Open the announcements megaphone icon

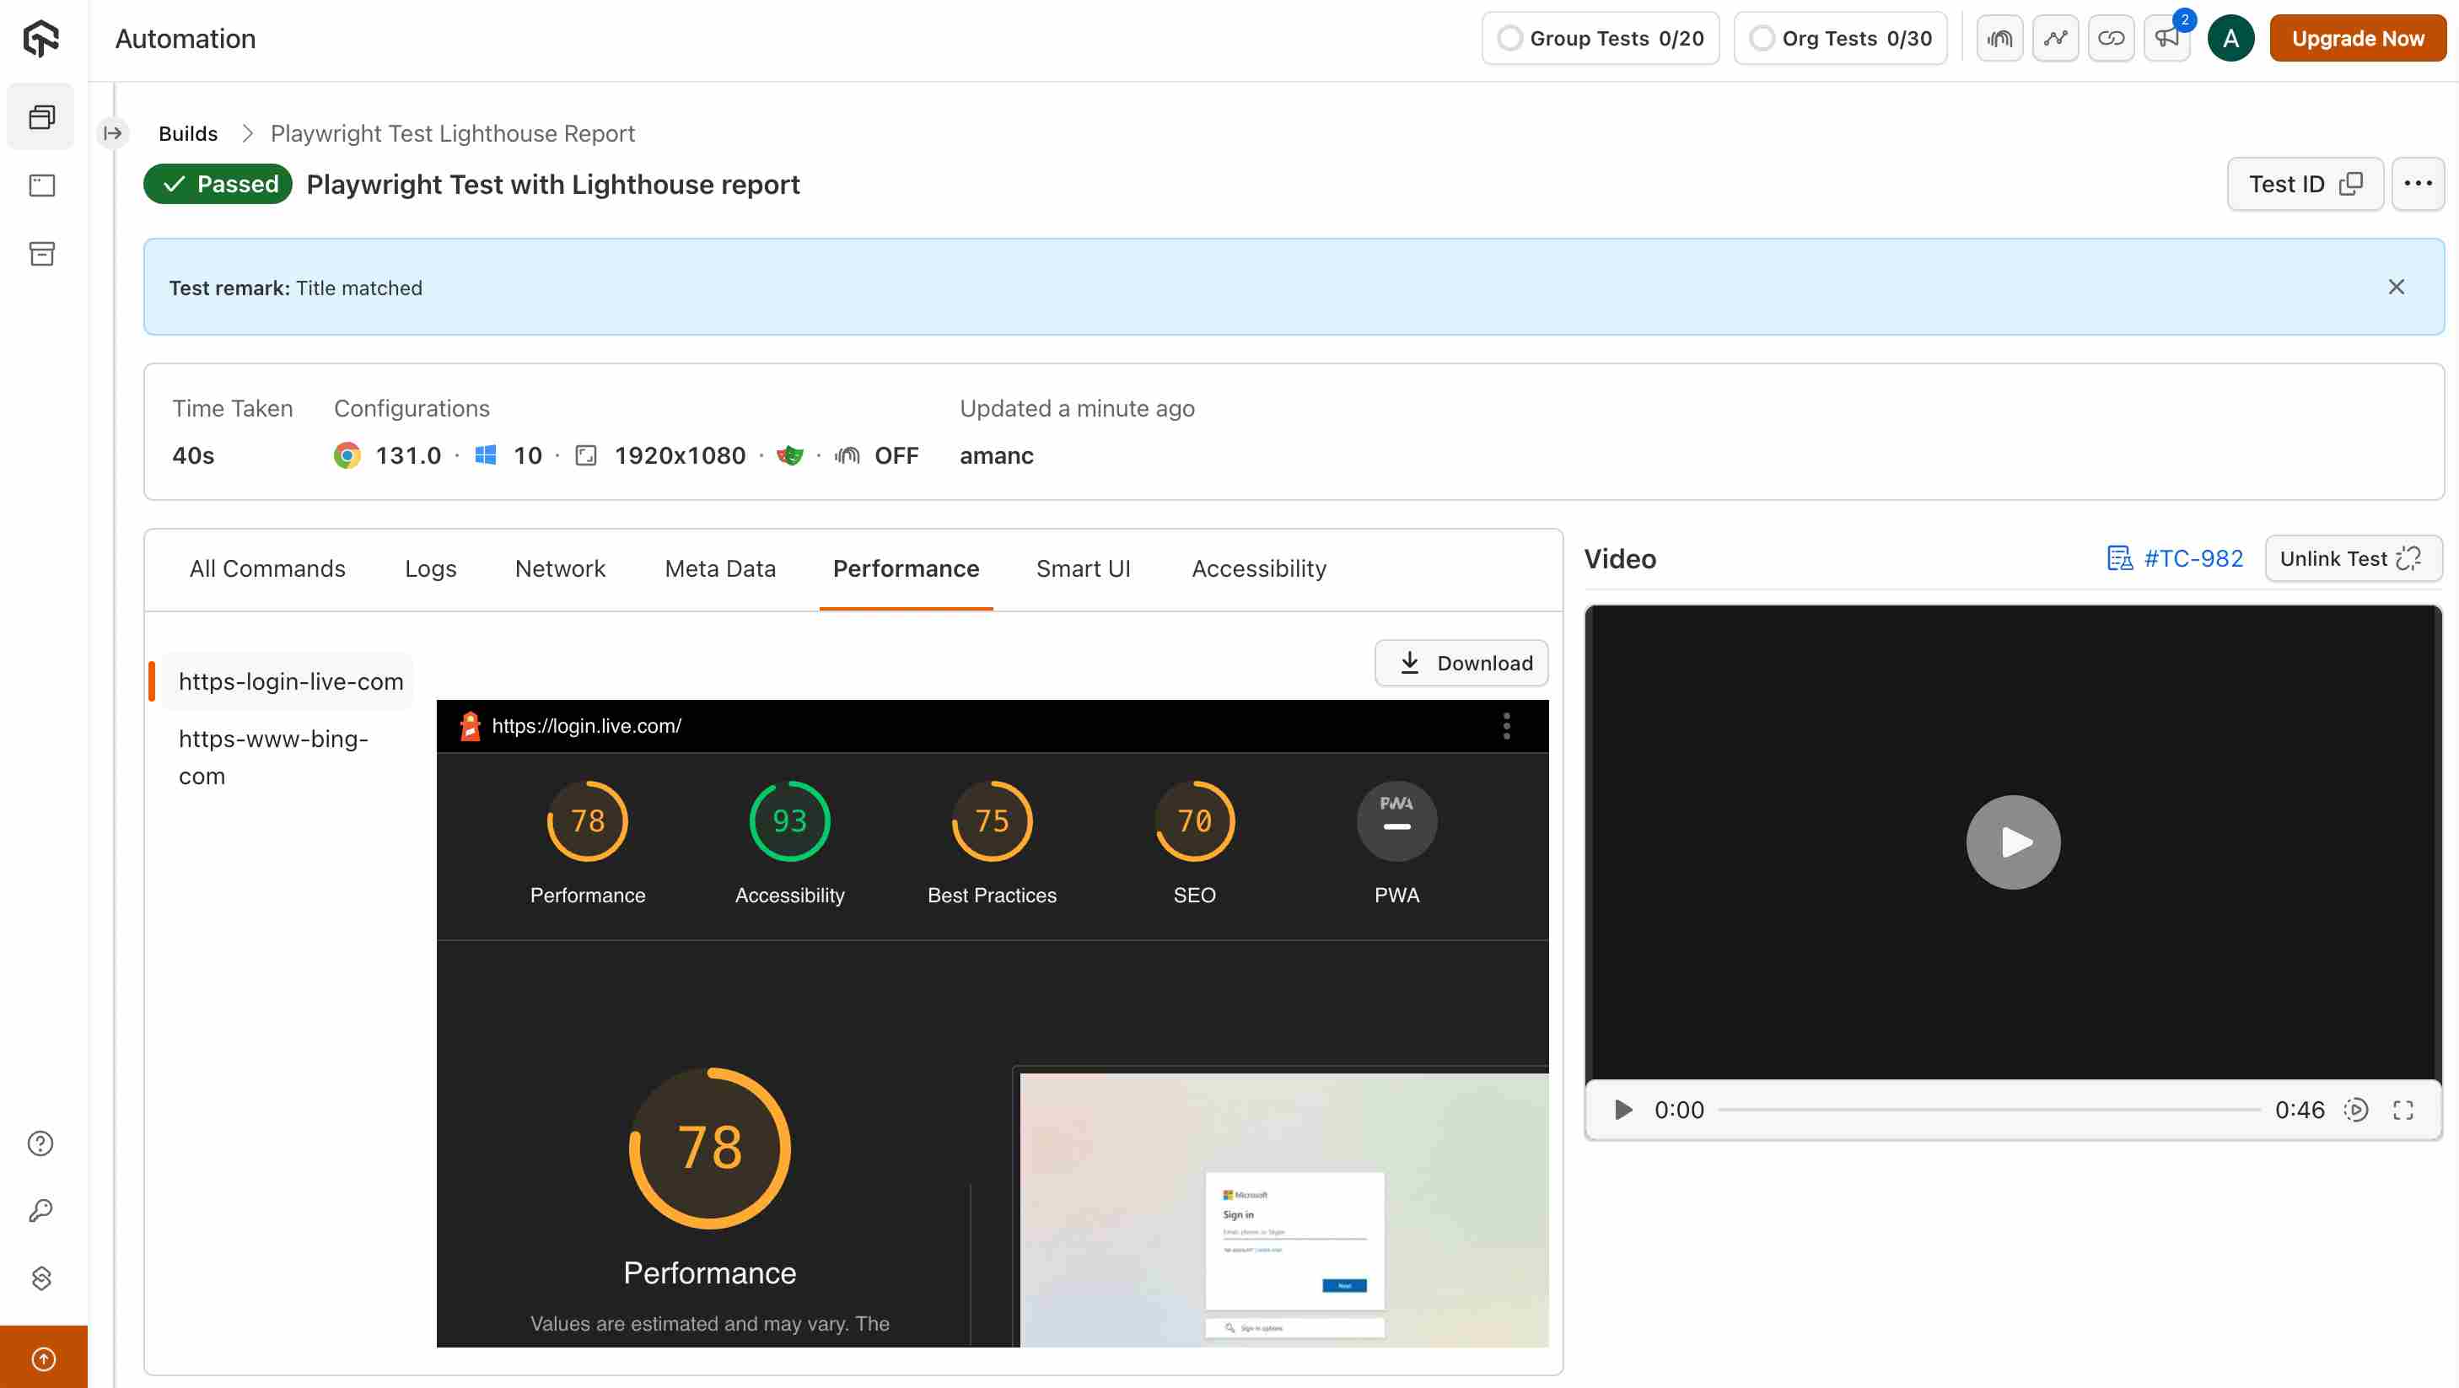tap(2166, 38)
